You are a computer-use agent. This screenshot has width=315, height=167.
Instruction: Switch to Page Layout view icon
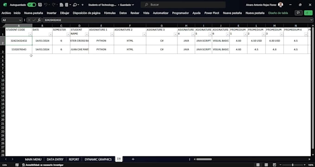coord(266,165)
